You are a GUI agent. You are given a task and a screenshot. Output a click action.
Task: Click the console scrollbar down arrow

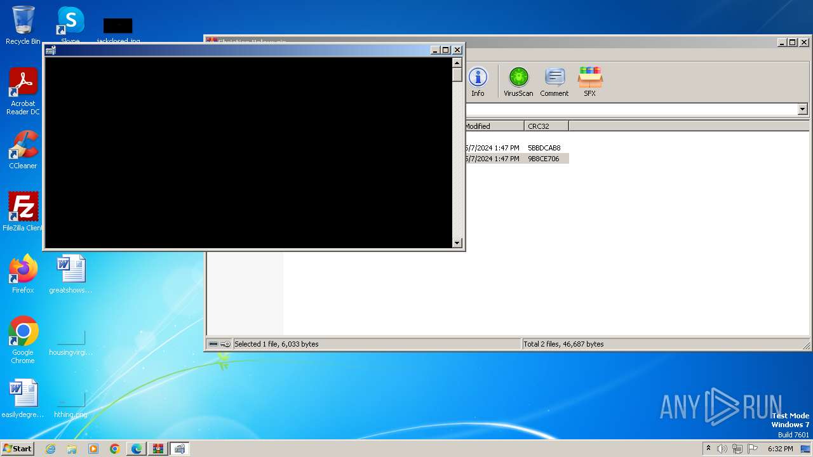tap(457, 242)
